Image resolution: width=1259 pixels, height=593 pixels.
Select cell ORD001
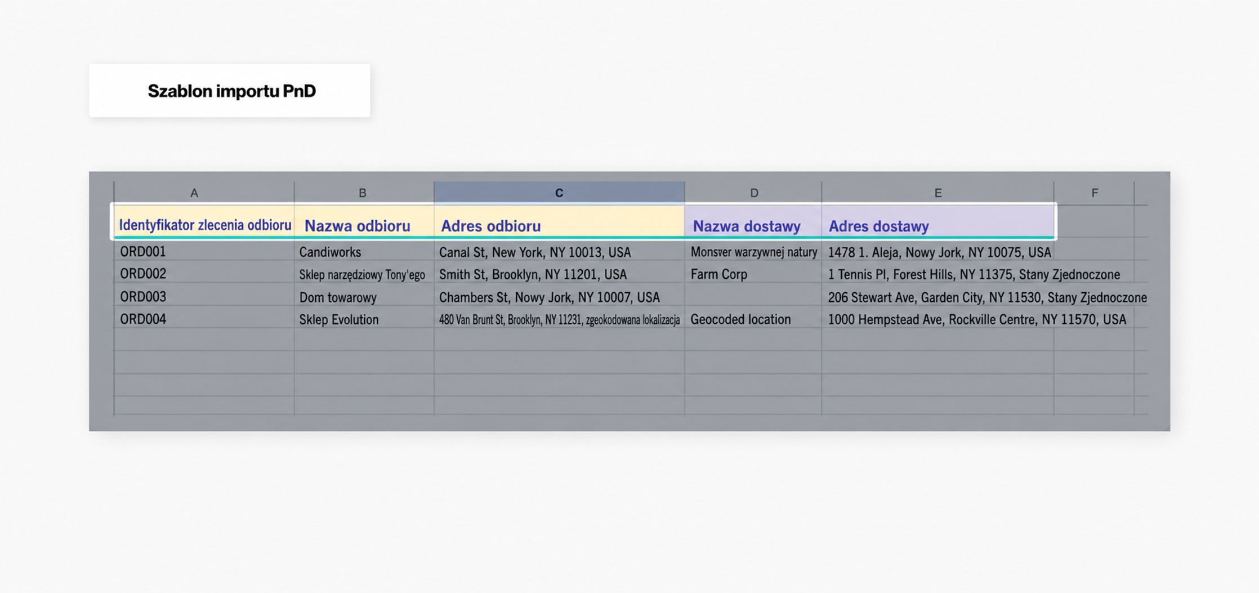pos(204,251)
